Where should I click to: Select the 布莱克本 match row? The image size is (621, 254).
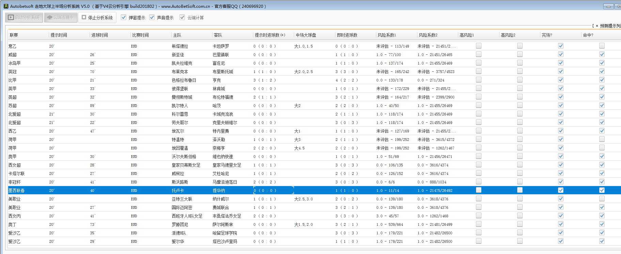tap(180, 72)
